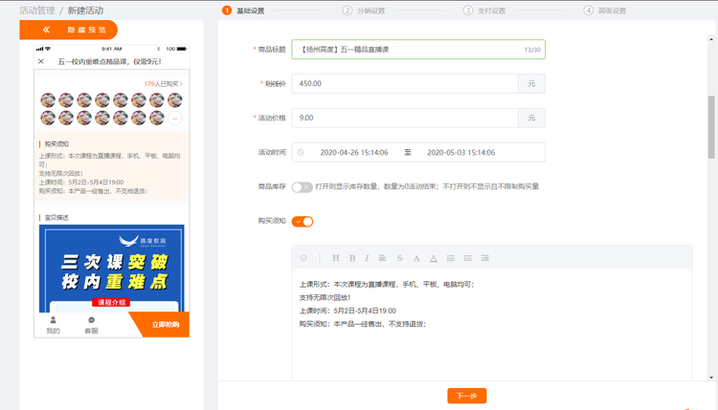This screenshot has height=410, width=718.
Task: Click the indent icon in the editor toolbar
Action: point(485,258)
